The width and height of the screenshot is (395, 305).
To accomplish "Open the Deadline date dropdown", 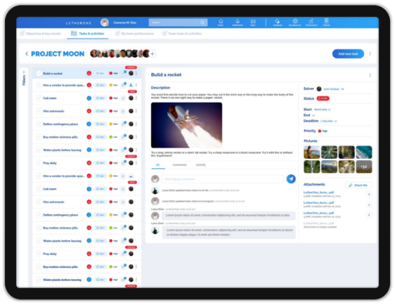I will (335, 121).
